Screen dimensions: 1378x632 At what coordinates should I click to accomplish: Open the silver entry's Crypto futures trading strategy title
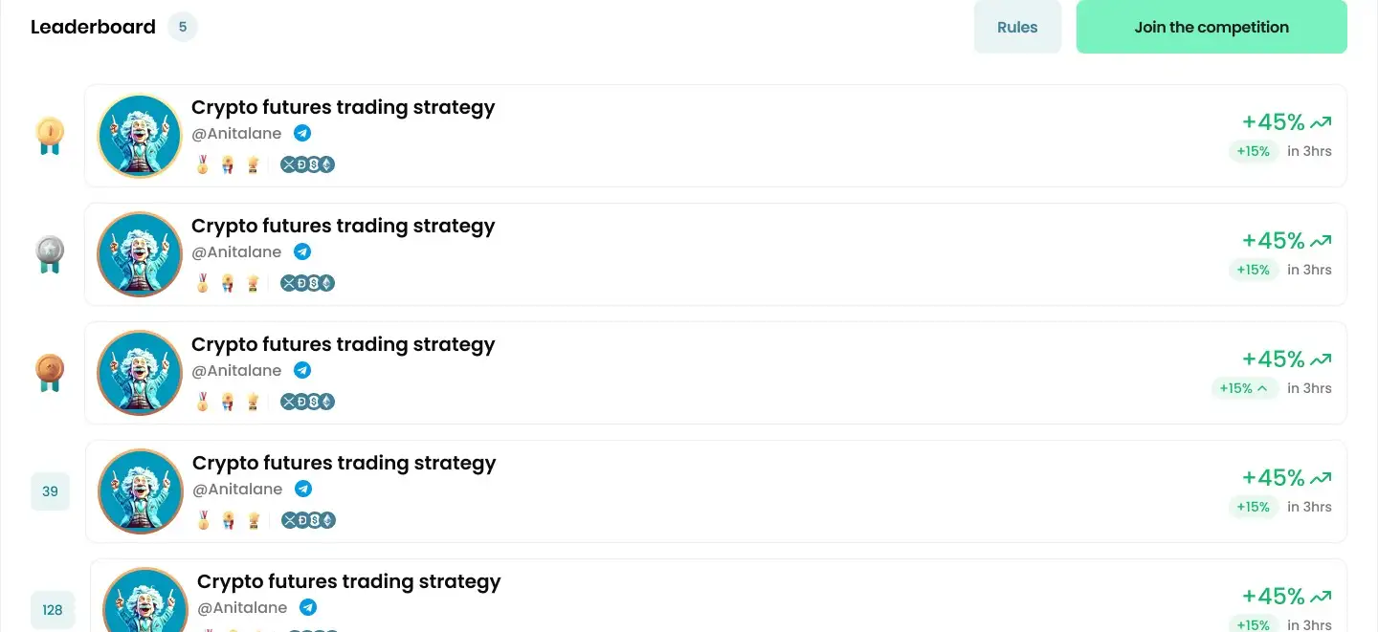tap(343, 226)
